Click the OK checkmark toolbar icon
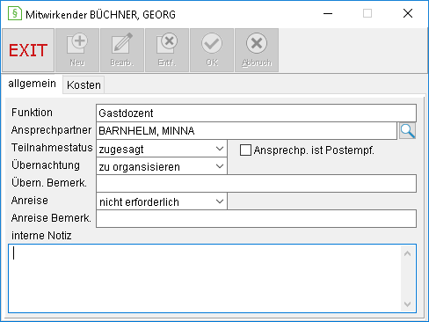The width and height of the screenshot is (429, 322). click(212, 50)
